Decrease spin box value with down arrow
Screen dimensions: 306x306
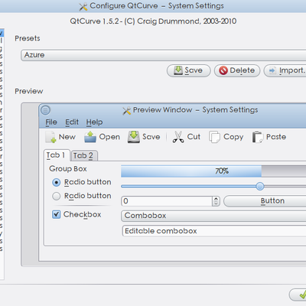(x=216, y=203)
